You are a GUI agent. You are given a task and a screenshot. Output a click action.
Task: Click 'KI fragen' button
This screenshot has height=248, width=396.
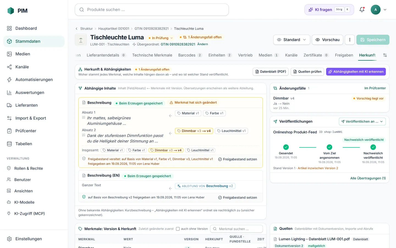[x=329, y=10]
